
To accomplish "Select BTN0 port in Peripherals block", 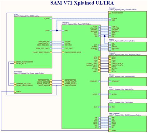I will 110,57.
